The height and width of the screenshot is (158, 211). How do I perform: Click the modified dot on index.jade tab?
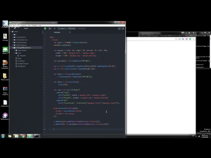tap(70, 32)
